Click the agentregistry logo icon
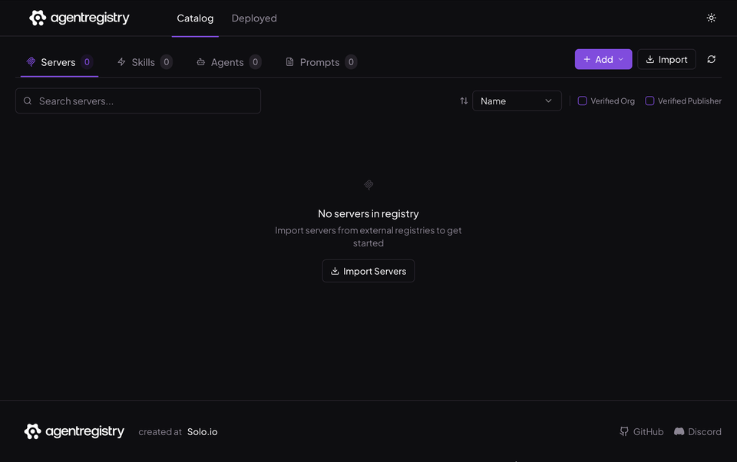Image resolution: width=737 pixels, height=462 pixels. [38, 17]
